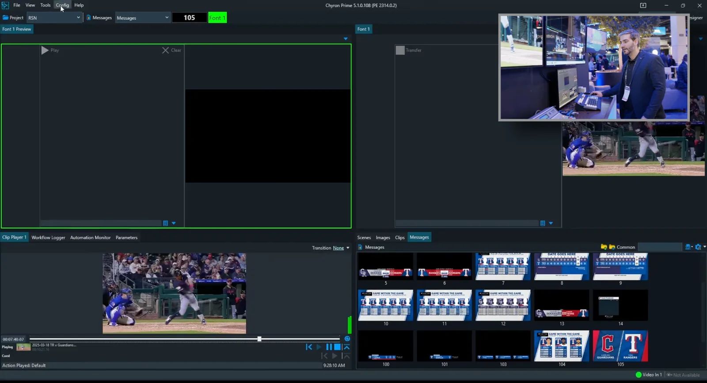707x383 pixels.
Task: Click the green audio level meter
Action: pyautogui.click(x=350, y=325)
